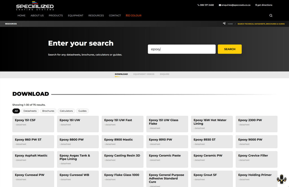Open the Epoxy Crevice Filler datasheet
Viewport: 289px width, 187px height.
click(256, 159)
